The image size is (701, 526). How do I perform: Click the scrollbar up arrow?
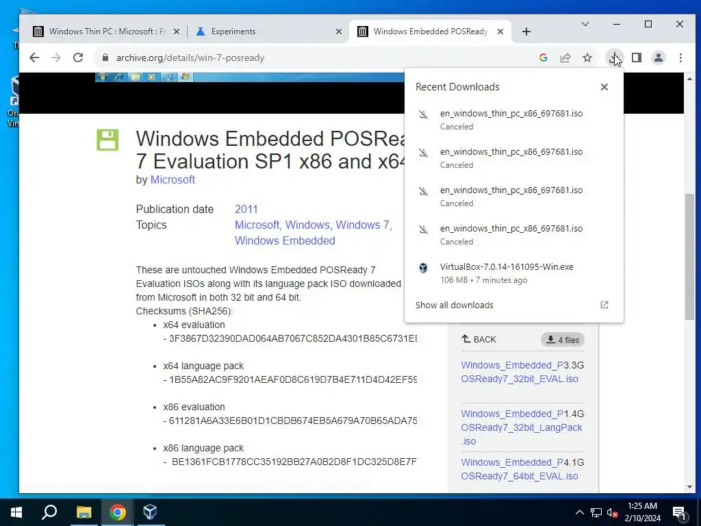pos(690,79)
